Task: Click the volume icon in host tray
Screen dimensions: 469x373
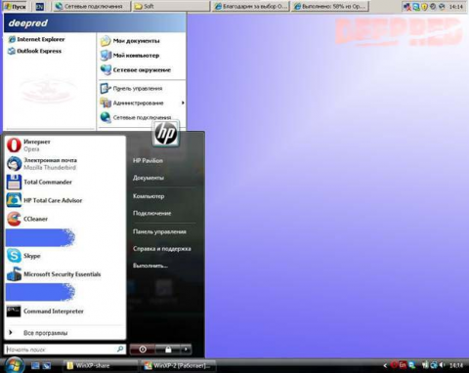Action: (443, 365)
